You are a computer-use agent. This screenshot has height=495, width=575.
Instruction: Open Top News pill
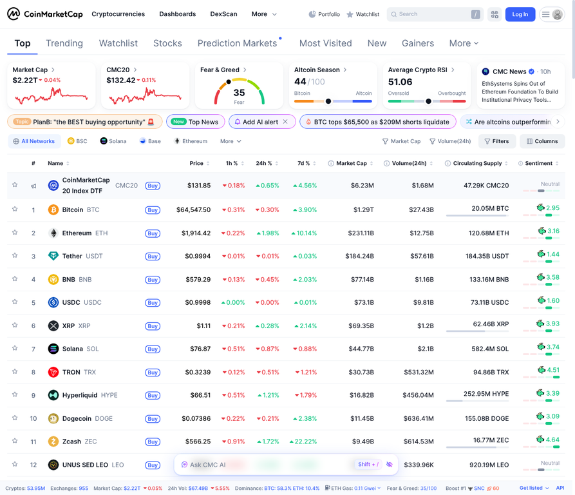pyautogui.click(x=195, y=122)
